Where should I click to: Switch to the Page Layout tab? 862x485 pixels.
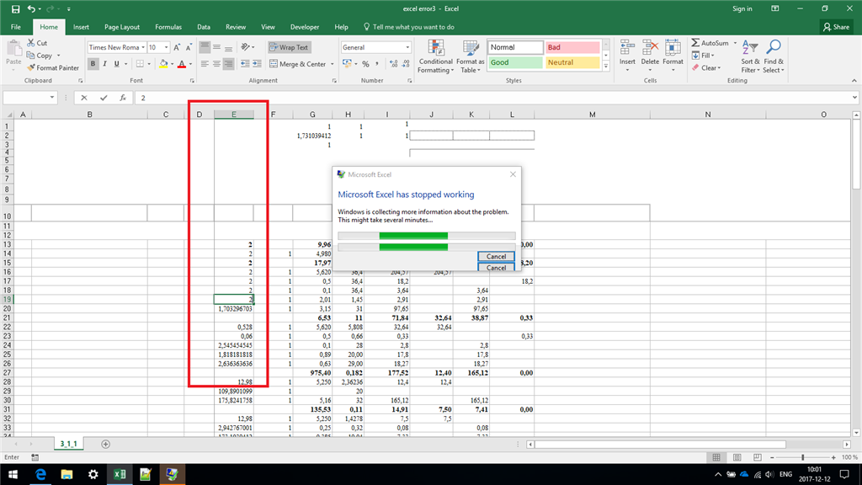122,27
